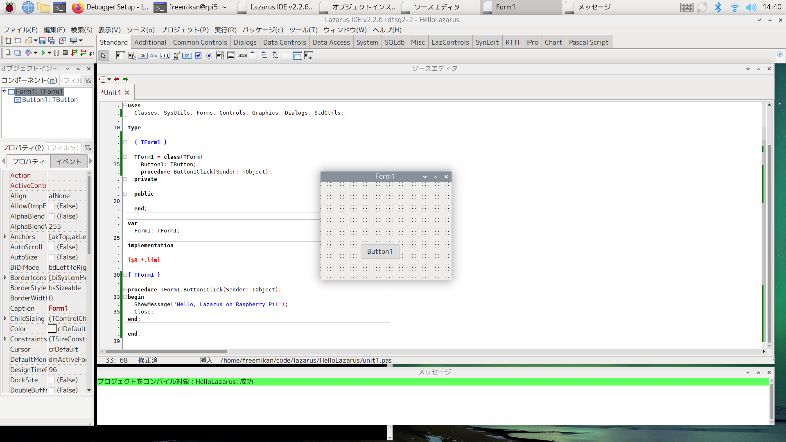Screen dimensions: 786x442
Task: Toggle AllowDropFiles property checkbox
Action: pos(52,206)
